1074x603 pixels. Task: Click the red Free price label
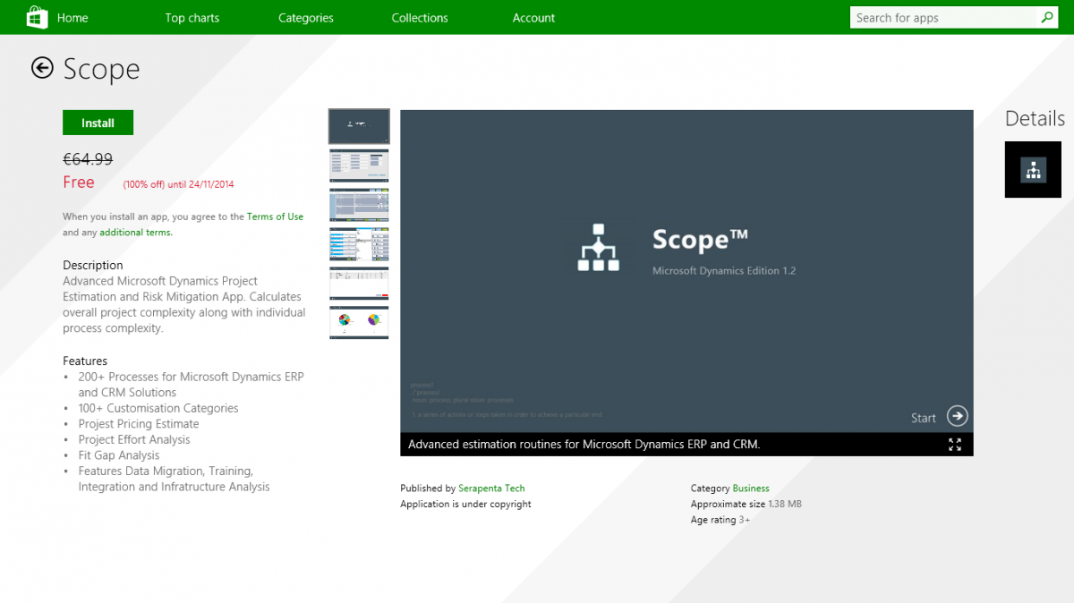(x=79, y=182)
